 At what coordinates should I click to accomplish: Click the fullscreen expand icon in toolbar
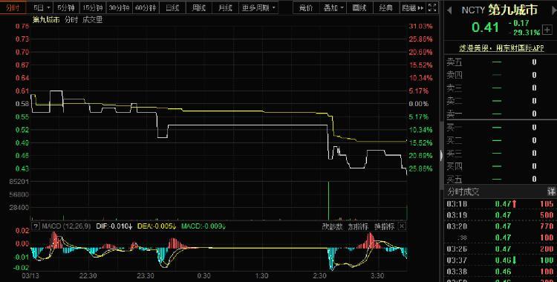432,7
